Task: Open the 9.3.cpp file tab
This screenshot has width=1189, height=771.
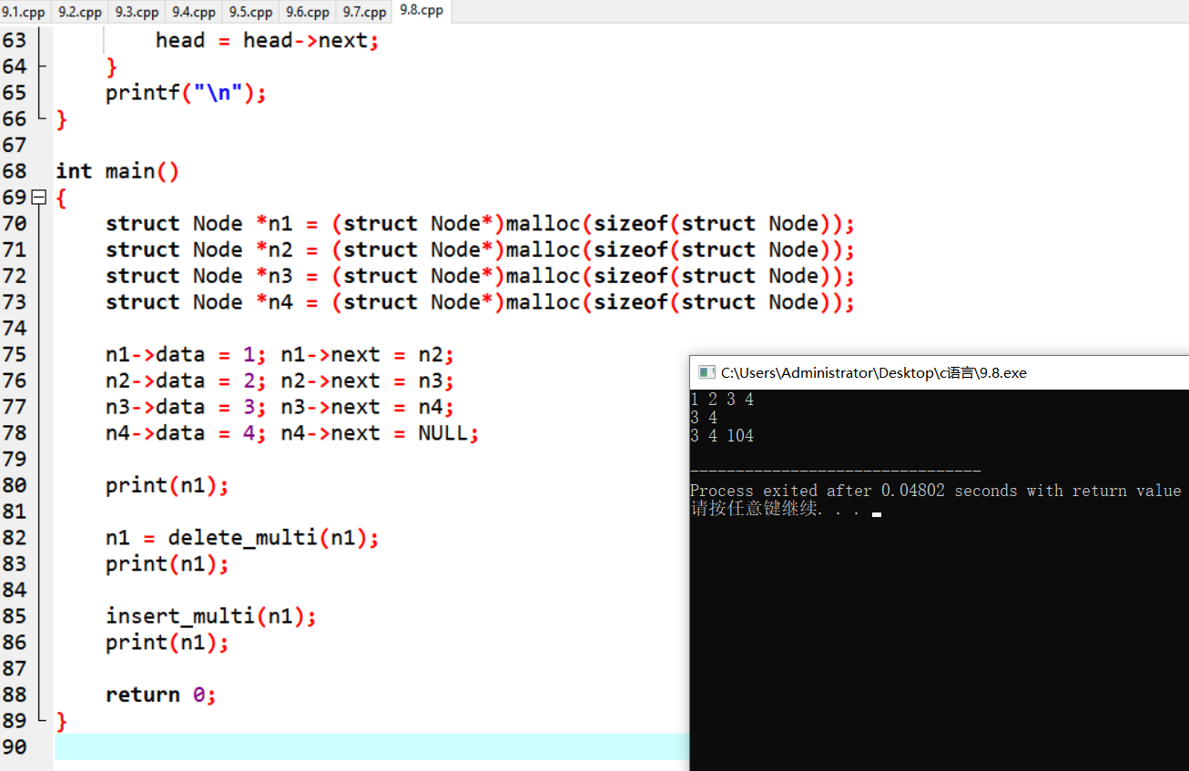Action: click(137, 12)
